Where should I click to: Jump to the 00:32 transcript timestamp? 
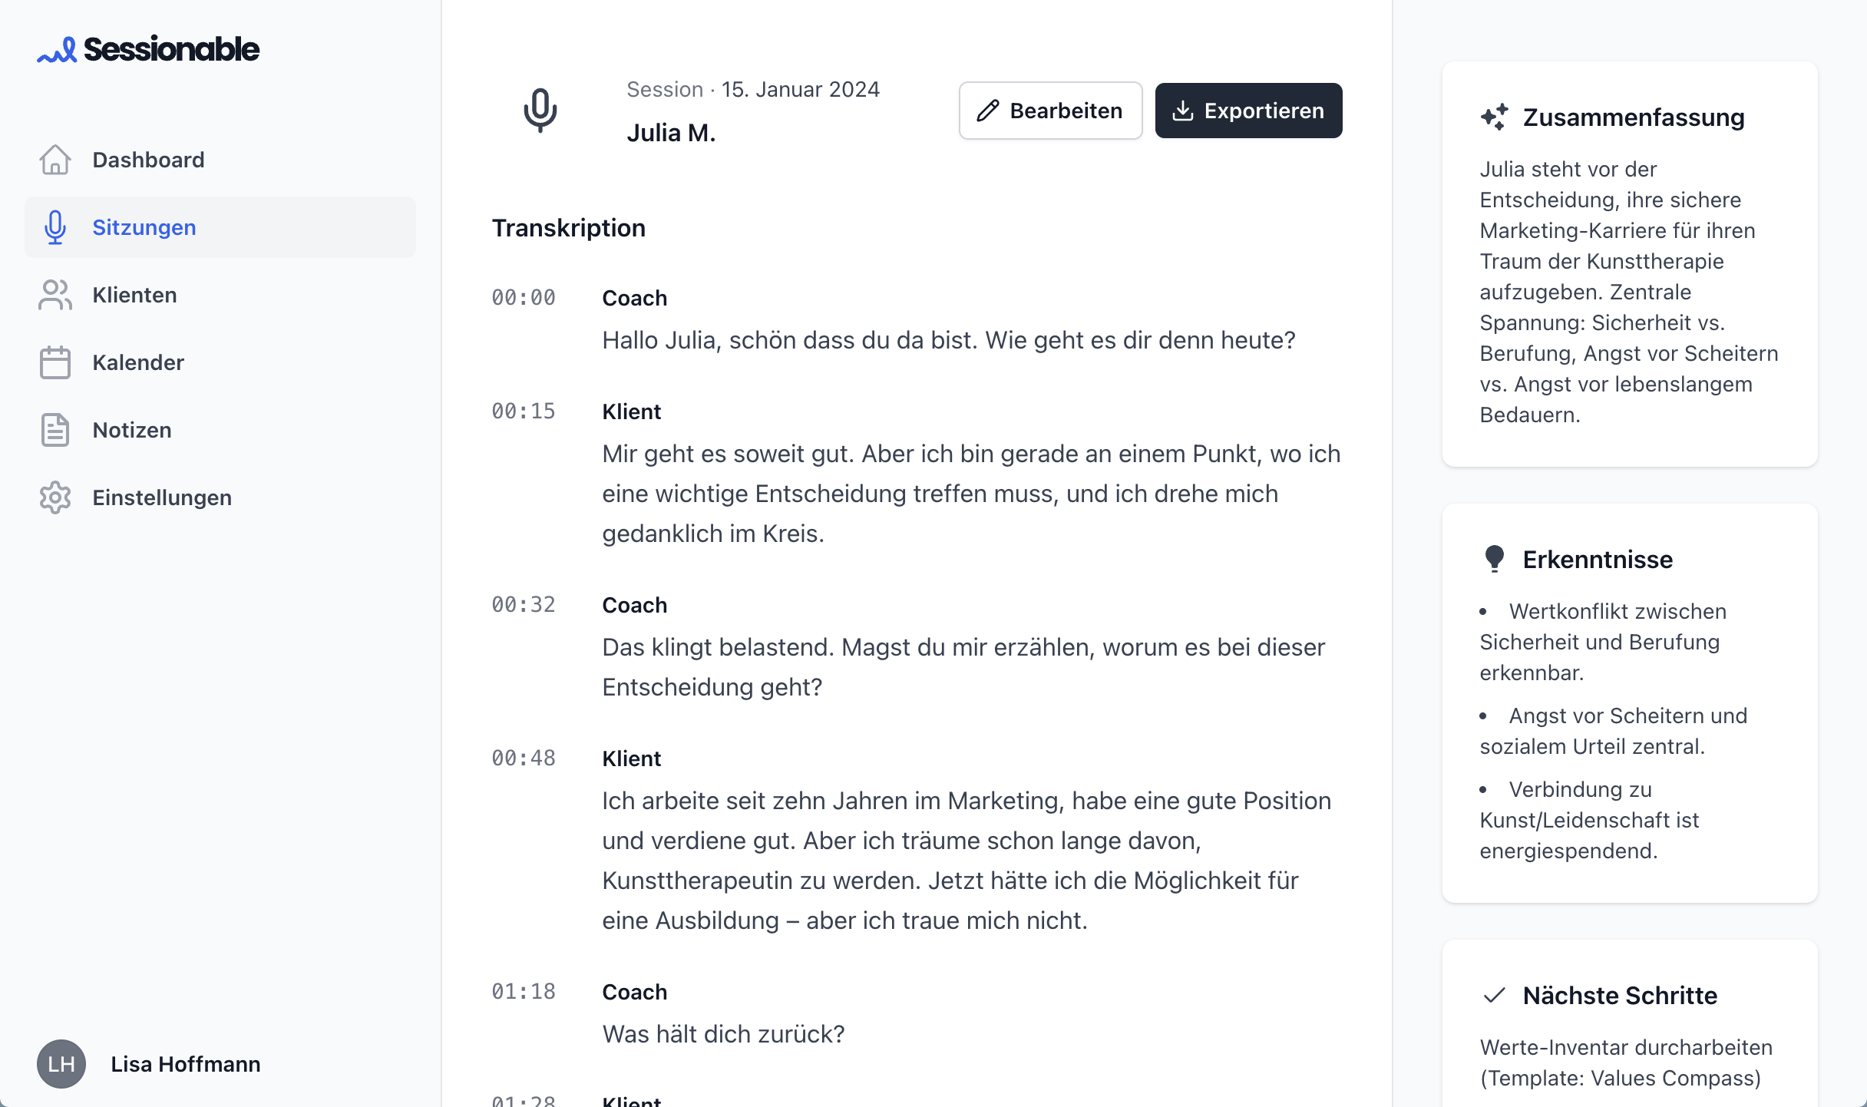tap(524, 605)
